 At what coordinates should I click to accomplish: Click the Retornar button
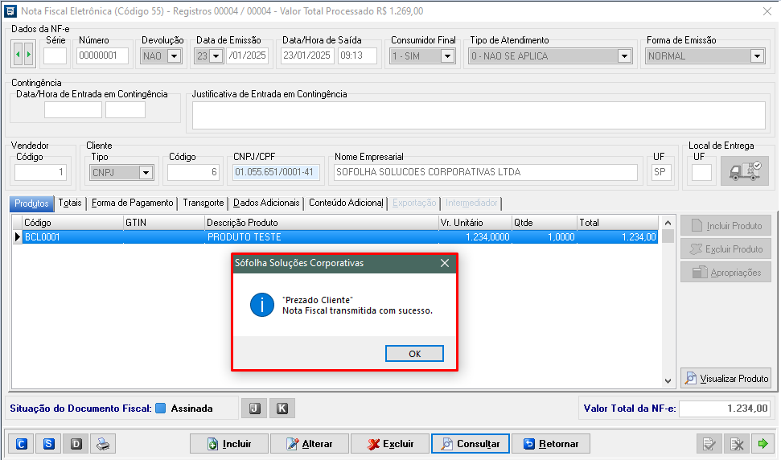551,443
